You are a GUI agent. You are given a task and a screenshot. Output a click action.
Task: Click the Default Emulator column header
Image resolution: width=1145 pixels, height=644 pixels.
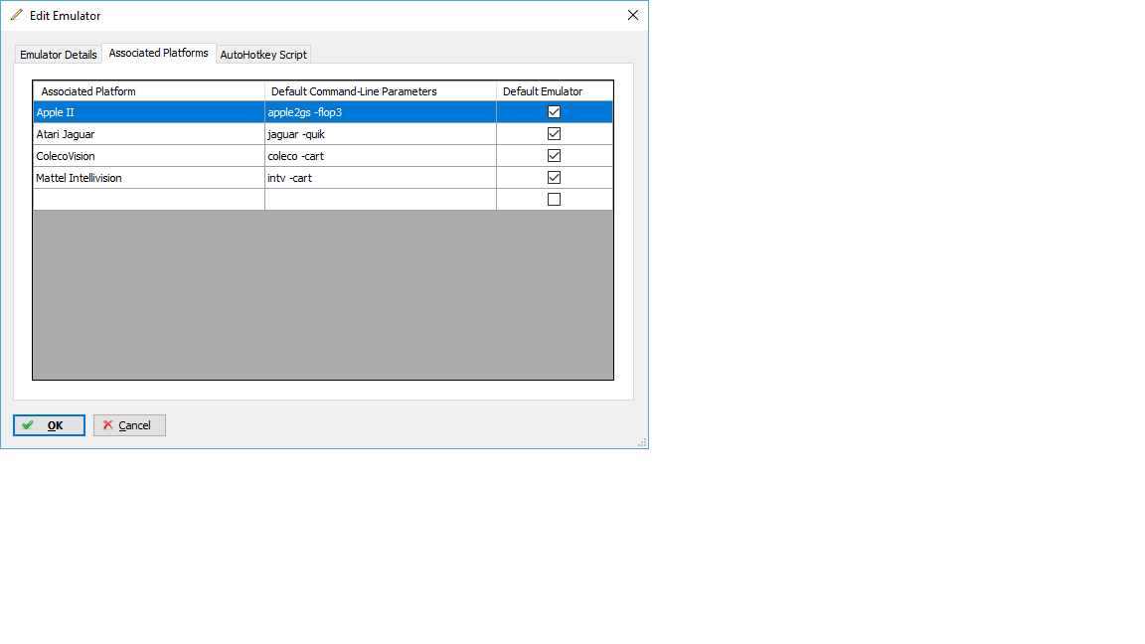555,91
